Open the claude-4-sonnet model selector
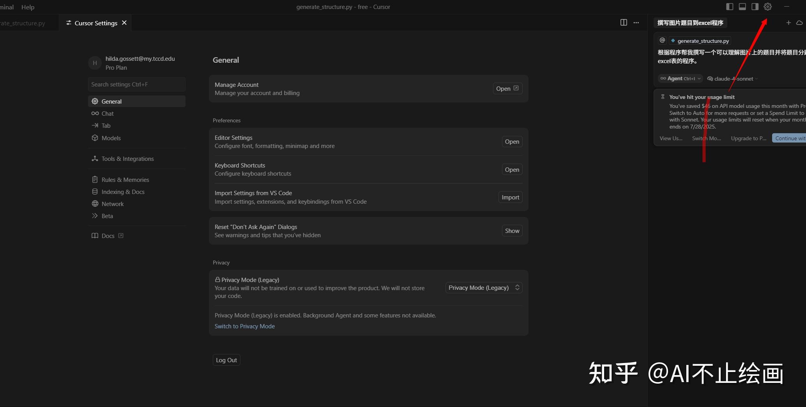Screen dimensions: 806x407 [x=733, y=79]
